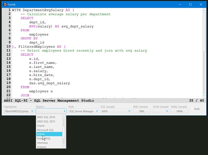
Task: Click line number 12 in the gutter
Action: pos(8,55)
